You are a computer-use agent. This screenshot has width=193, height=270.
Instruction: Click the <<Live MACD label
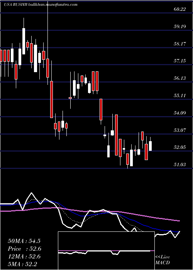click(x=163, y=260)
